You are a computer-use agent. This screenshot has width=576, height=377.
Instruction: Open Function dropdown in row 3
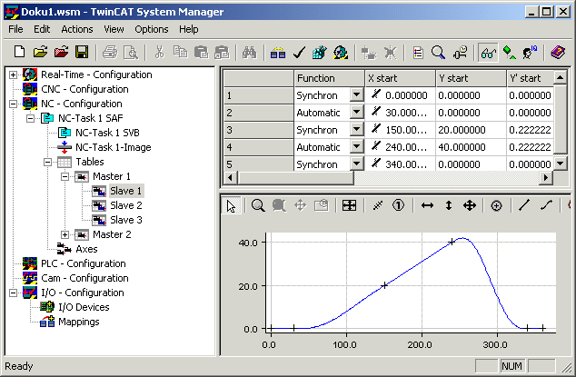click(x=356, y=130)
